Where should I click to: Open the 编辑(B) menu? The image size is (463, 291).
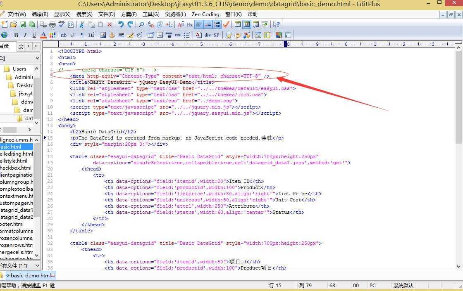(x=40, y=14)
